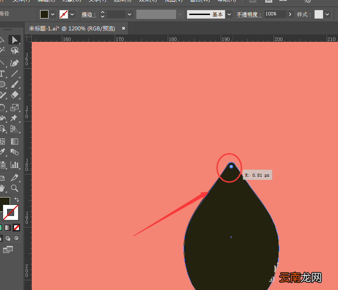The image size is (338, 290).
Task: Click the 基本 brush stroke preview
Action: click(x=206, y=15)
